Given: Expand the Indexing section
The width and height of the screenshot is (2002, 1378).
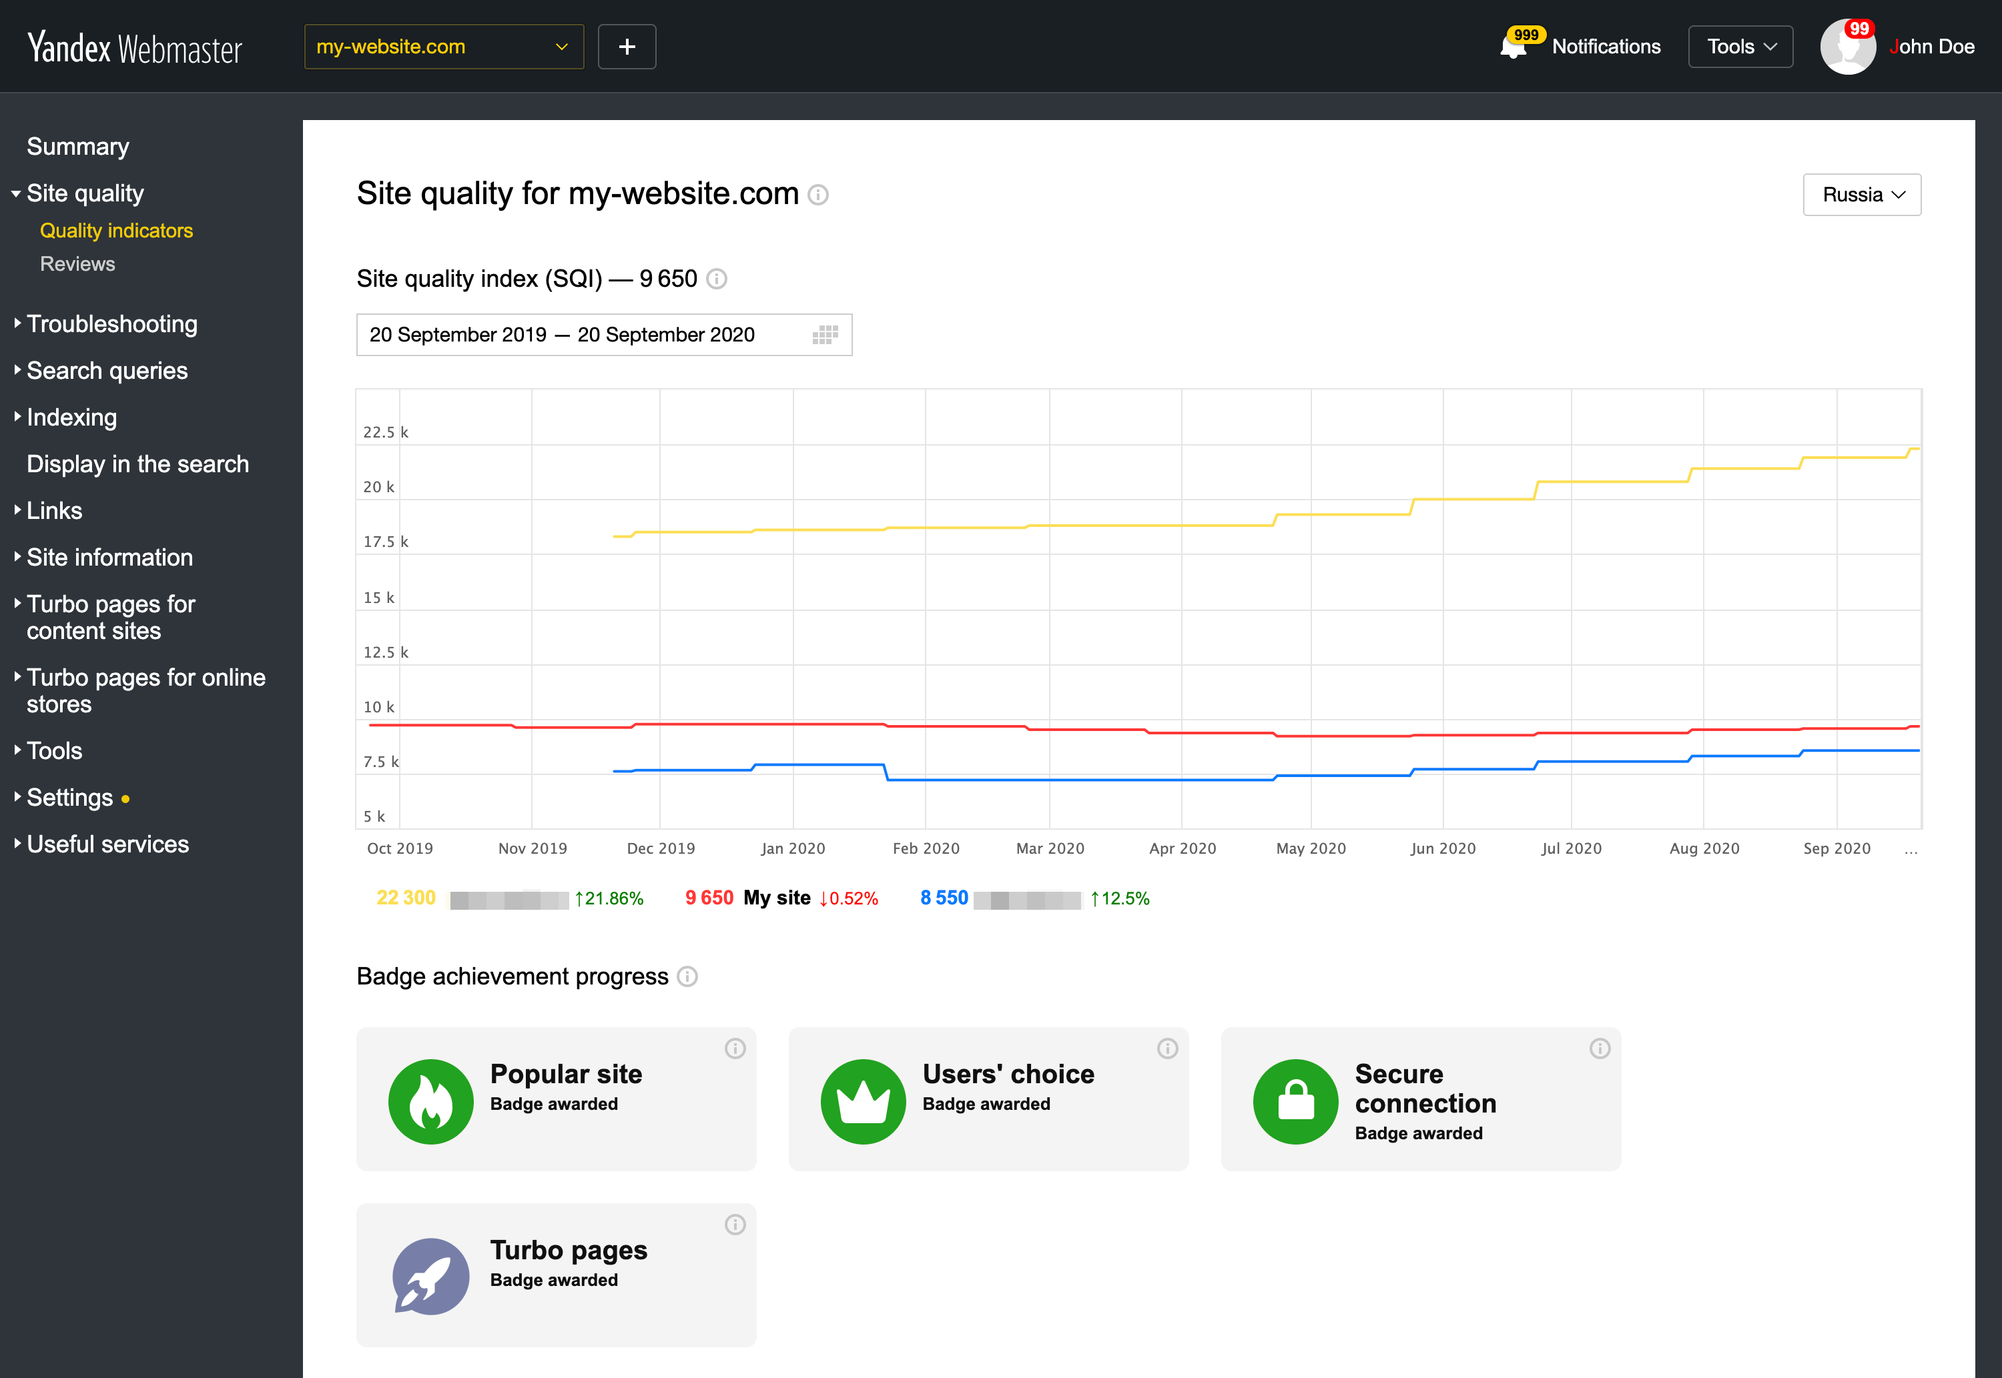Looking at the screenshot, I should [71, 417].
